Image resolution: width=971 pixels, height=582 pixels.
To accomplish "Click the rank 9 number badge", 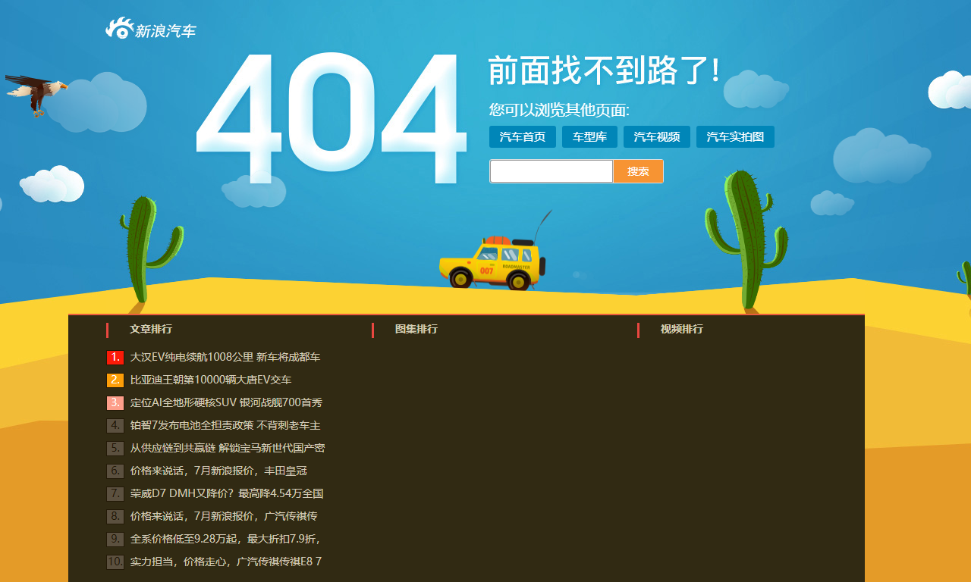I will [115, 539].
